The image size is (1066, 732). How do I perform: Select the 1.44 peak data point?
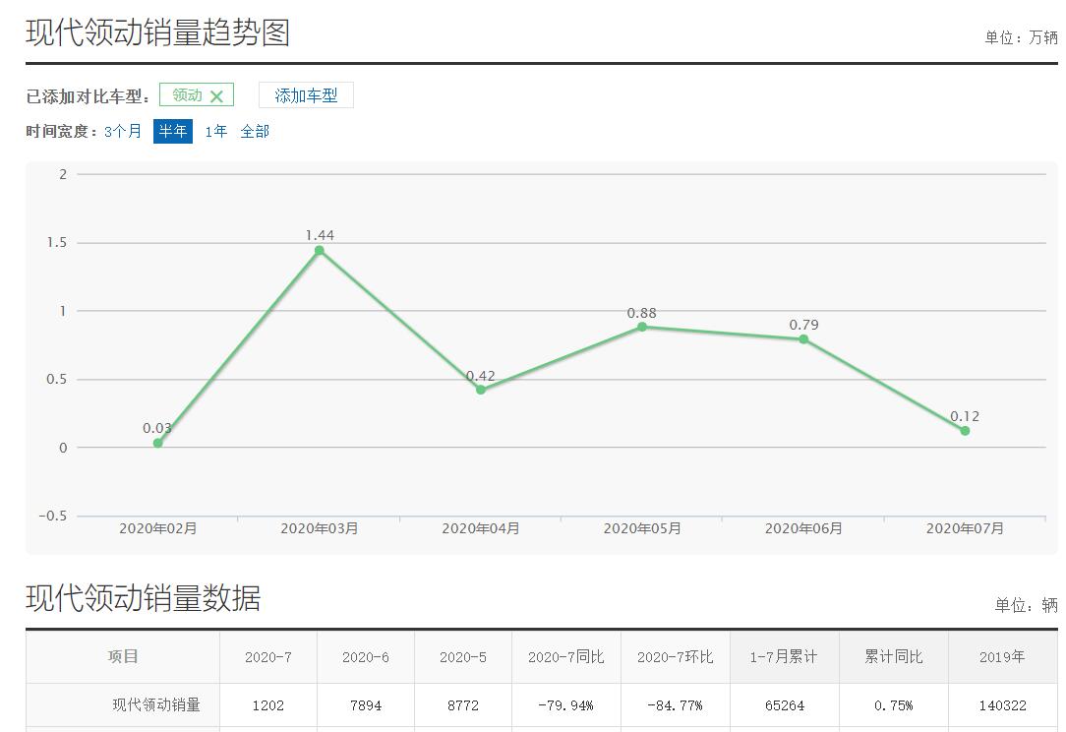318,251
